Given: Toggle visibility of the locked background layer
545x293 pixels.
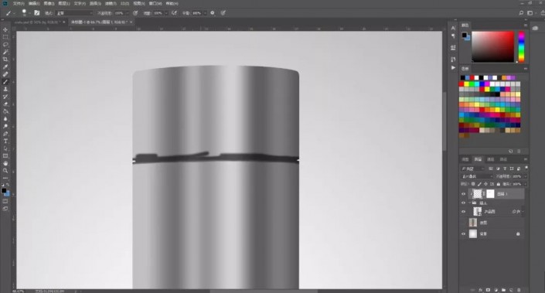Looking at the screenshot, I should [463, 234].
